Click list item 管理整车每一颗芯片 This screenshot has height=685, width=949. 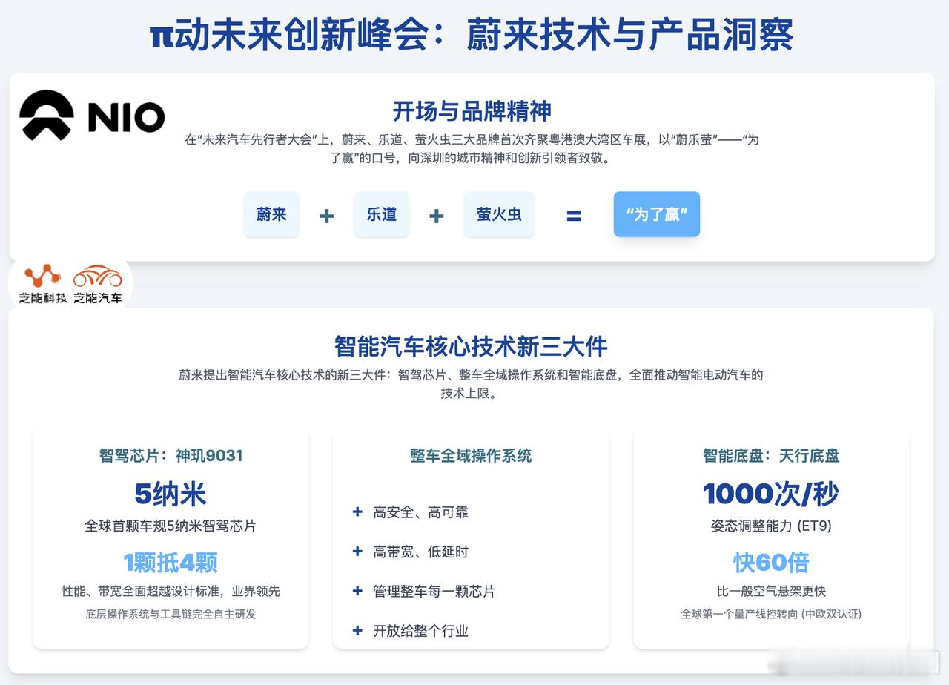pyautogui.click(x=434, y=592)
